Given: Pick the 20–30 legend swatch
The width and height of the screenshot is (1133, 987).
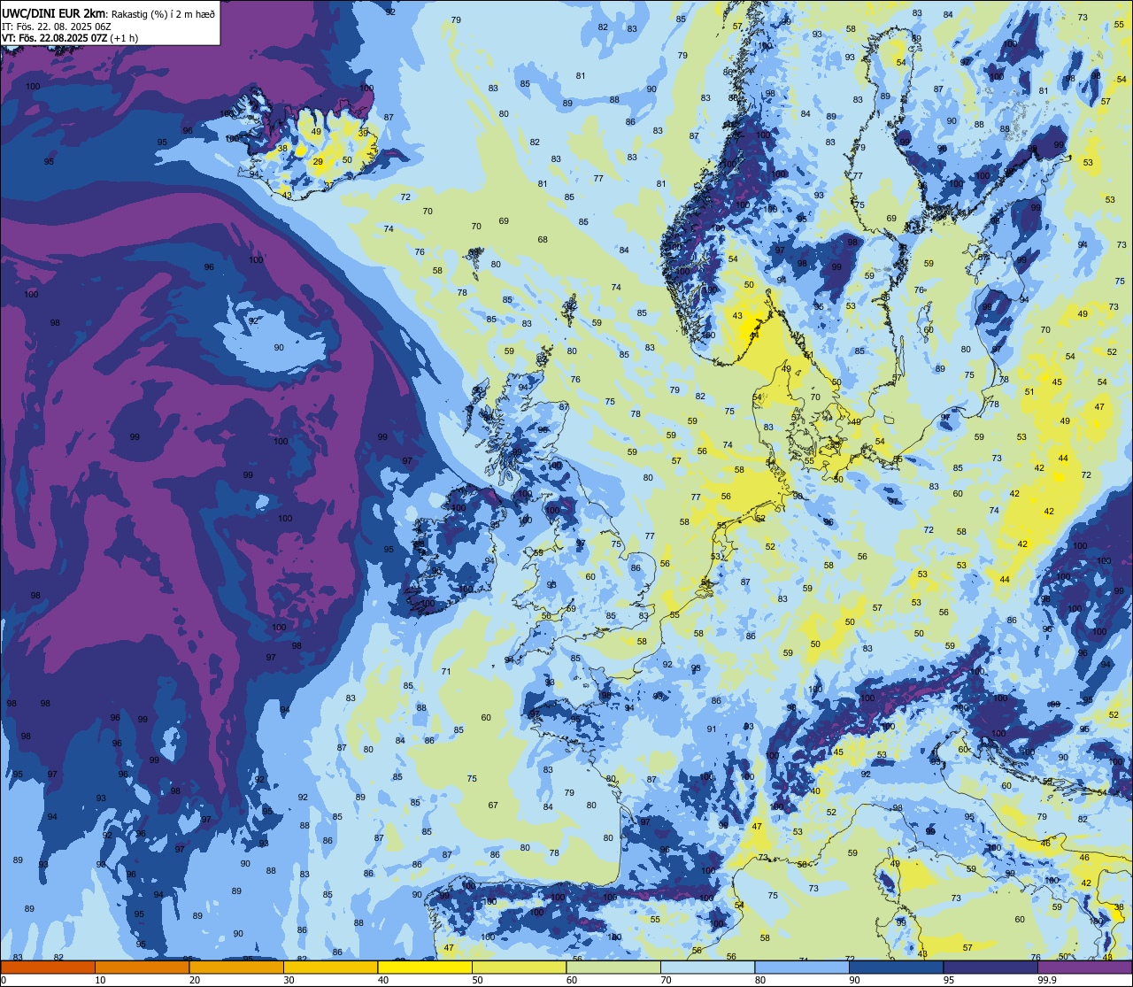Looking at the screenshot, I should click(236, 967).
